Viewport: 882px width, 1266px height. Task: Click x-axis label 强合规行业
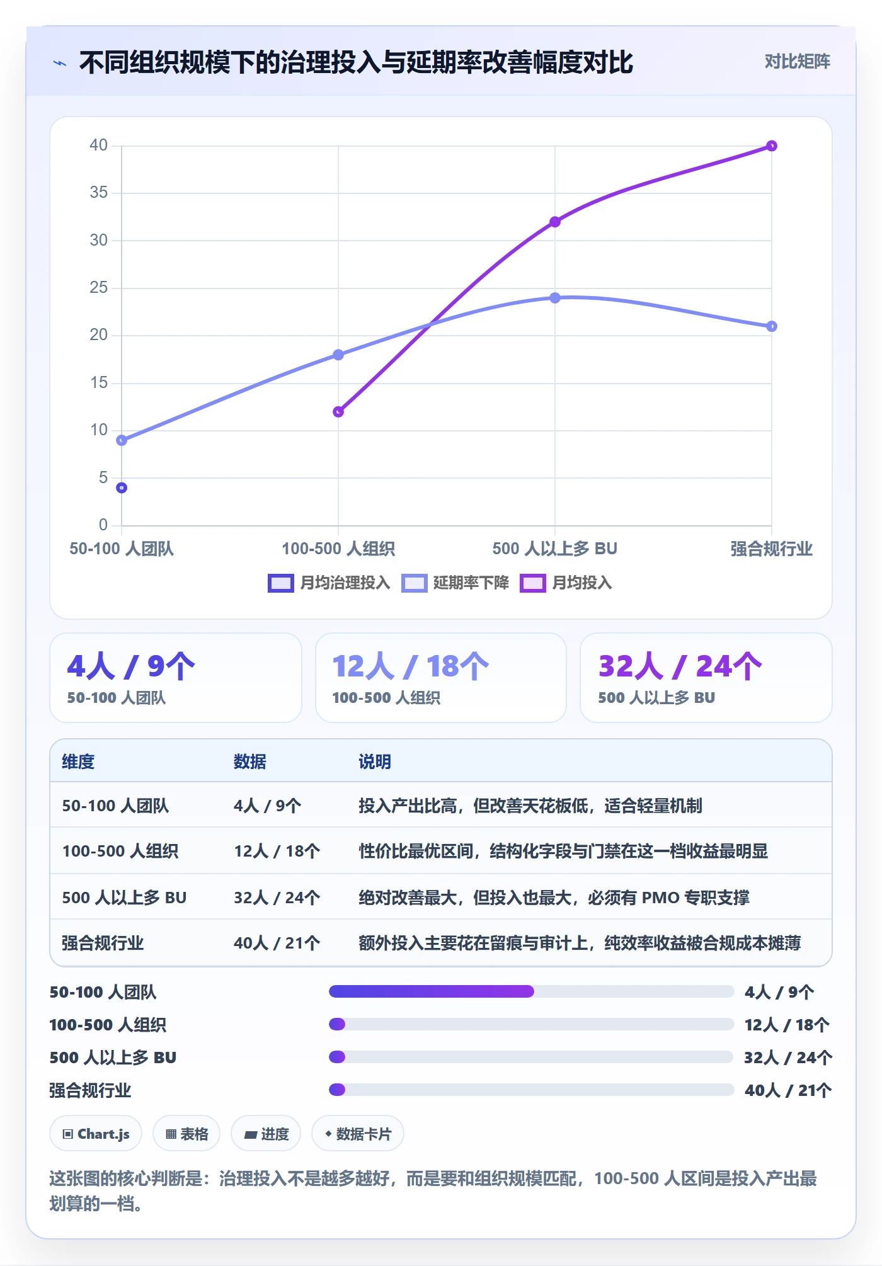tap(771, 549)
